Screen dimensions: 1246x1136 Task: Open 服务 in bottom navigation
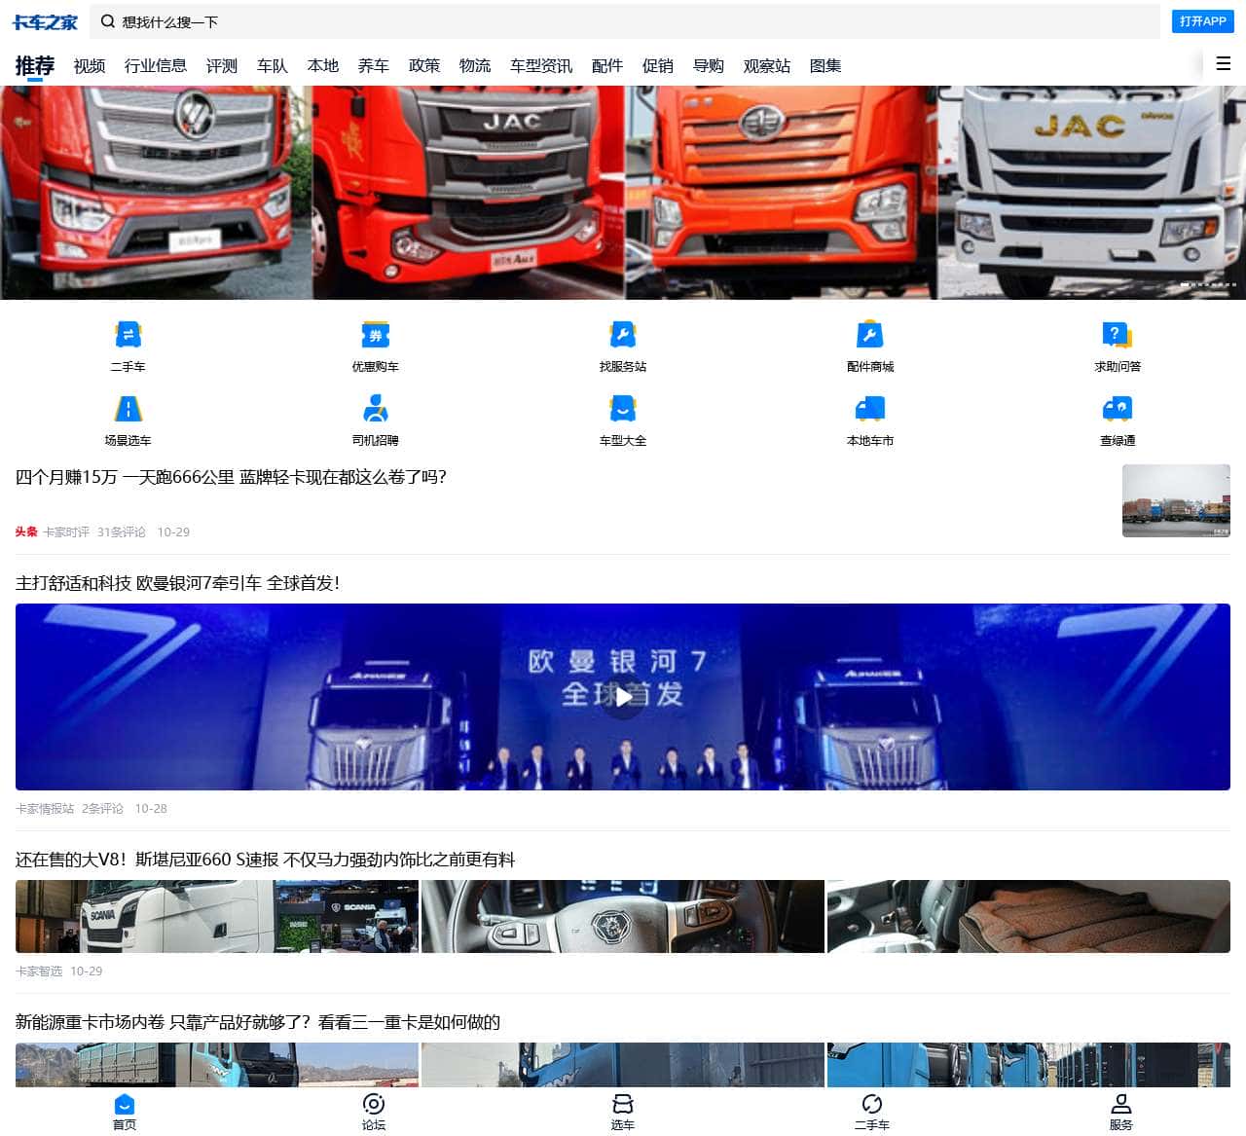[1121, 1112]
